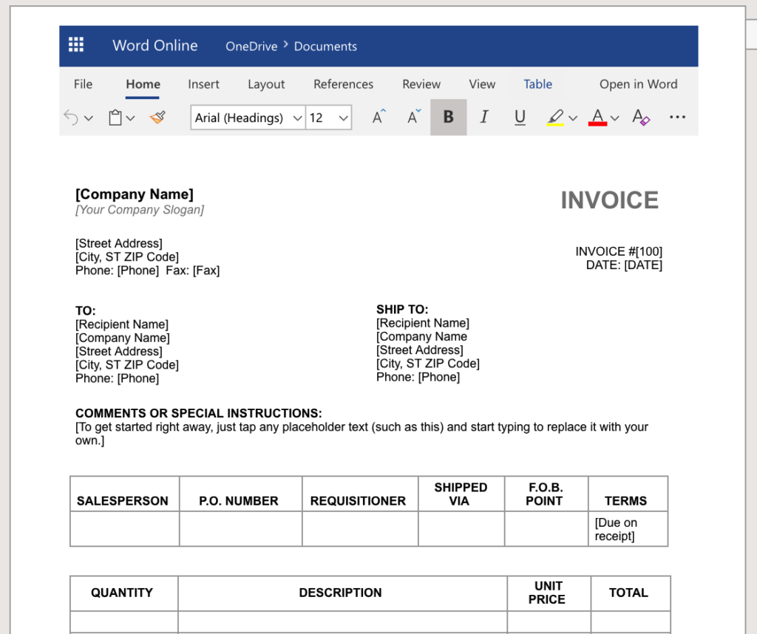The image size is (757, 634).
Task: Toggle Bold formatting
Action: (449, 117)
